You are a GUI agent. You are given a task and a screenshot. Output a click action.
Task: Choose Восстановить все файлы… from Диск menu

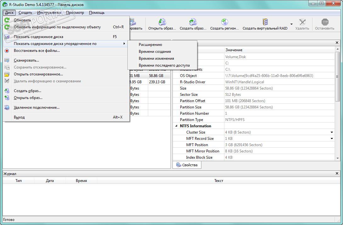pyautogui.click(x=66, y=51)
